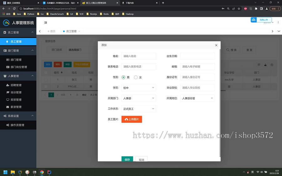
Task: Select the 女 gender radio button
Action: tap(136, 77)
